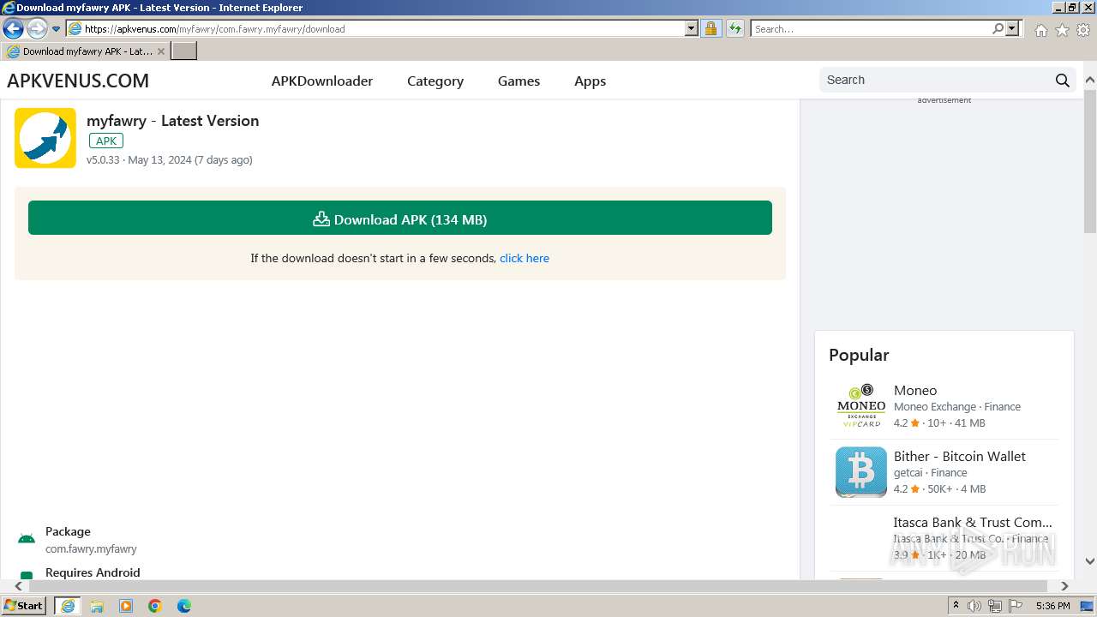1097x617 pixels.
Task: Click the Requires Android label
Action: pyautogui.click(x=93, y=572)
